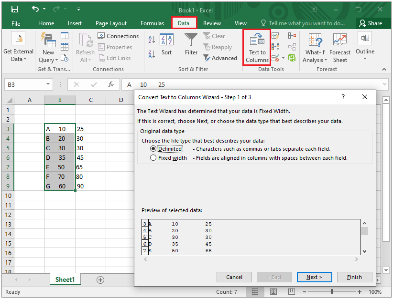
Task: Switch to the Formulas tab
Action: [152, 23]
